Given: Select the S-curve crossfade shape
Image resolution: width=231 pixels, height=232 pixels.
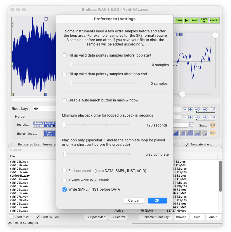Looking at the screenshot, I should click(x=182, y=133).
